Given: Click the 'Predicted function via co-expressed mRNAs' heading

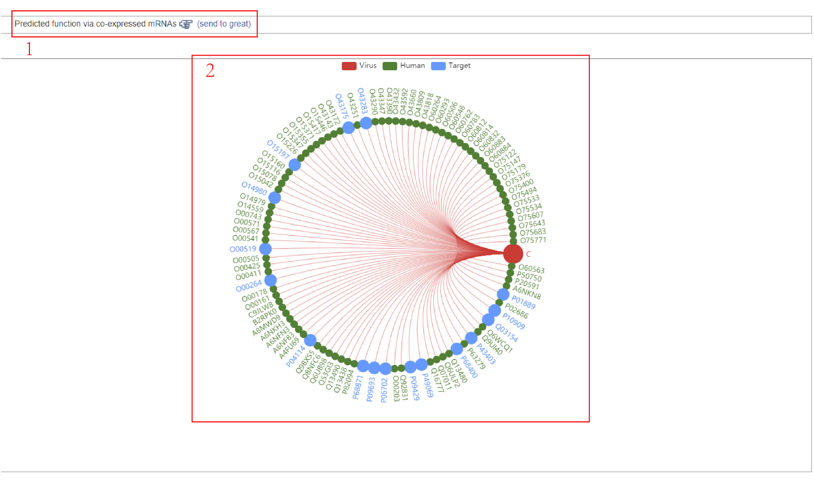Looking at the screenshot, I should tap(95, 24).
